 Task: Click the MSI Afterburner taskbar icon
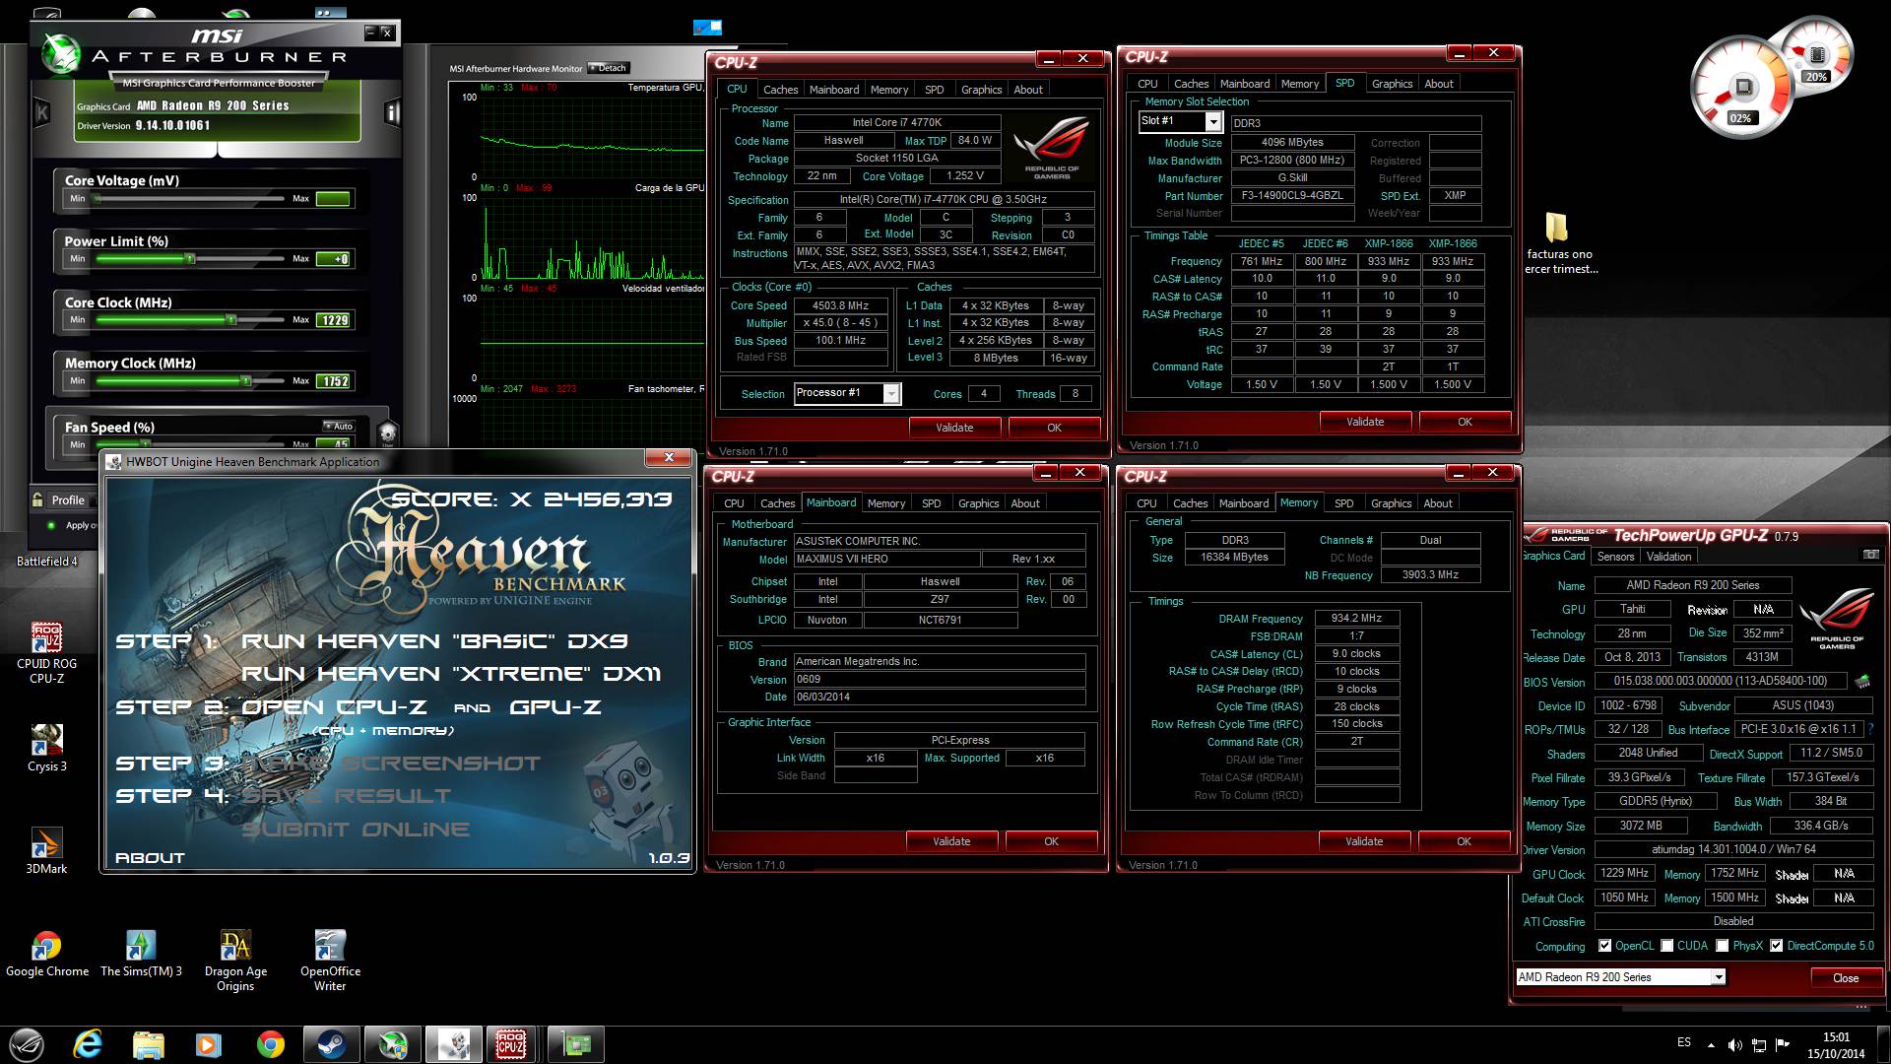[392, 1044]
